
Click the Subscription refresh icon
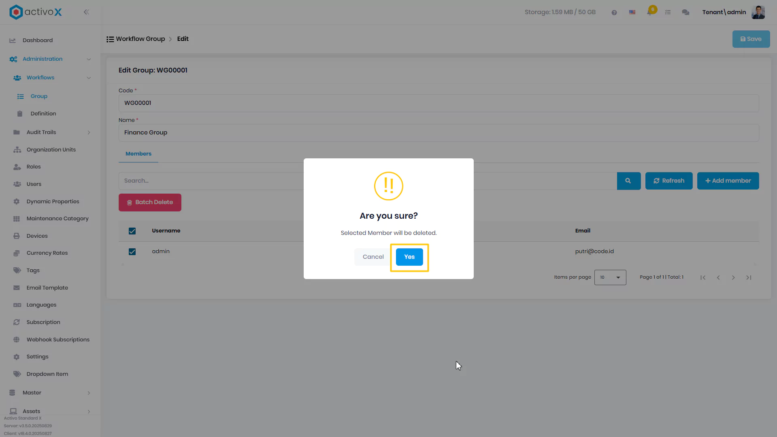(17, 322)
